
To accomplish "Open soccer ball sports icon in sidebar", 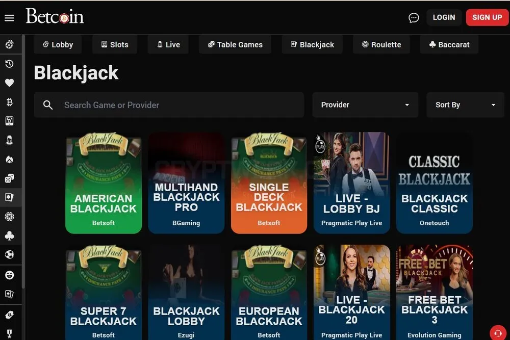I will pyautogui.click(x=9, y=254).
